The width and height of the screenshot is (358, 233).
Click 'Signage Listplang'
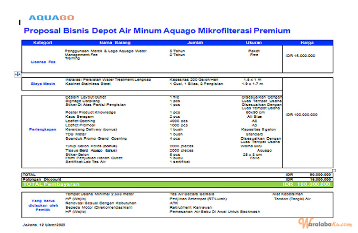point(83,101)
